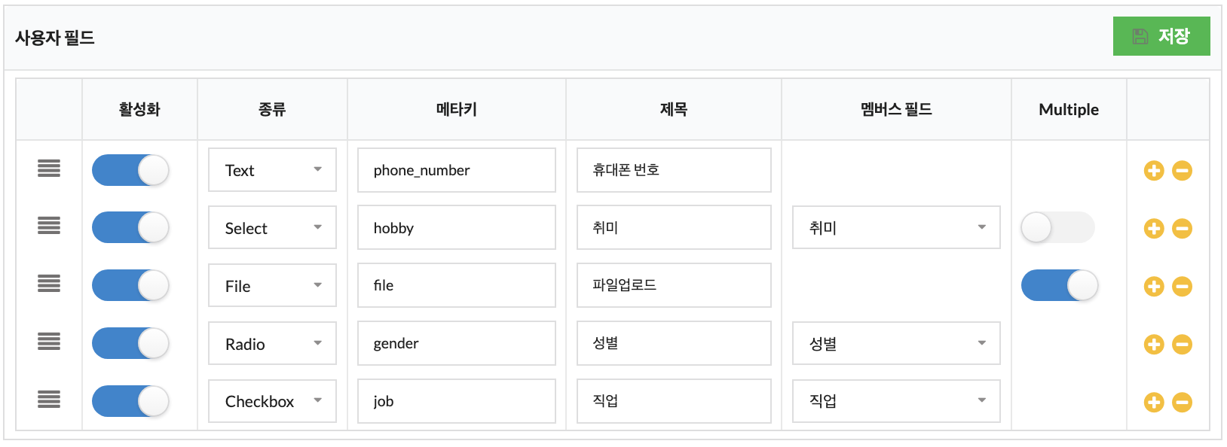Click the plus icon on gender row

[1154, 345]
